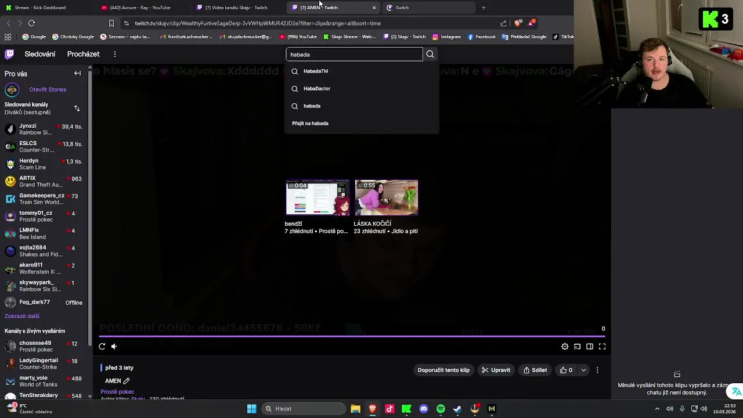Open the Procházet tab
743x418 pixels.
pos(84,54)
